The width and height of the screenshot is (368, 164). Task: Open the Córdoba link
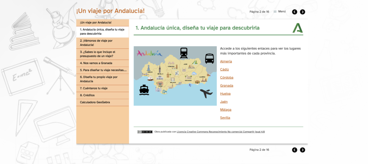coord(227,78)
